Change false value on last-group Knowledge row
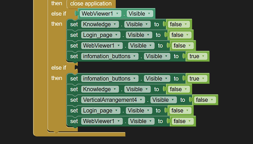The image size is (253, 144). tap(179, 89)
